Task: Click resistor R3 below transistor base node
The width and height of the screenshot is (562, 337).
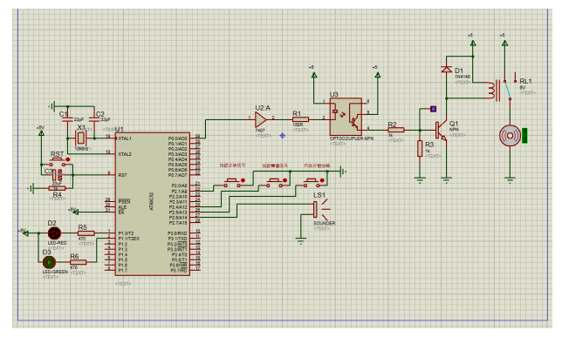Action: point(420,148)
